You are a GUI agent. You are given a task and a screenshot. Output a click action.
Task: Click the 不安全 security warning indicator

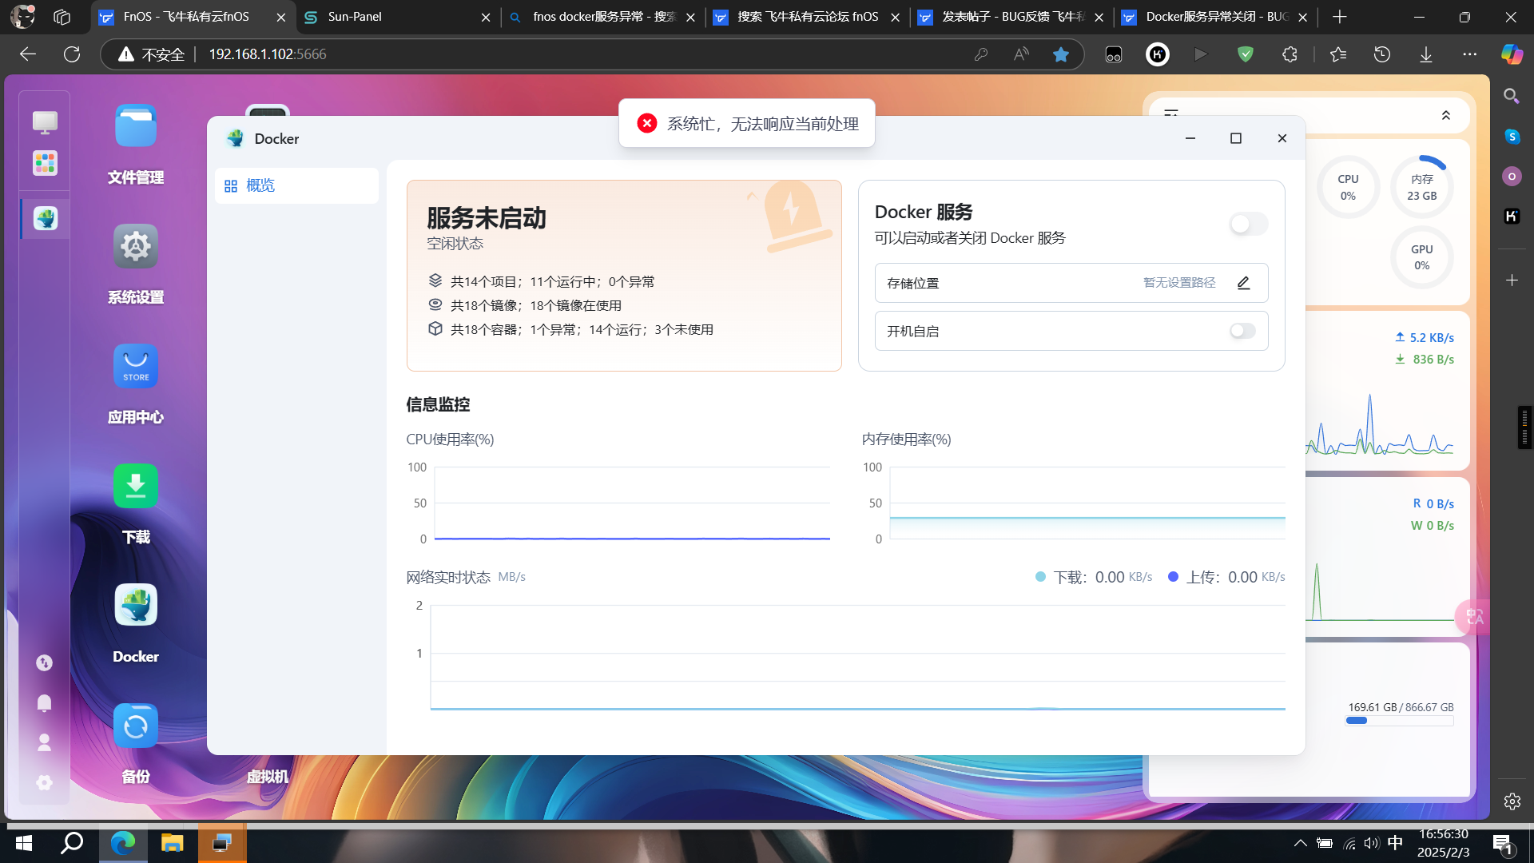(151, 54)
